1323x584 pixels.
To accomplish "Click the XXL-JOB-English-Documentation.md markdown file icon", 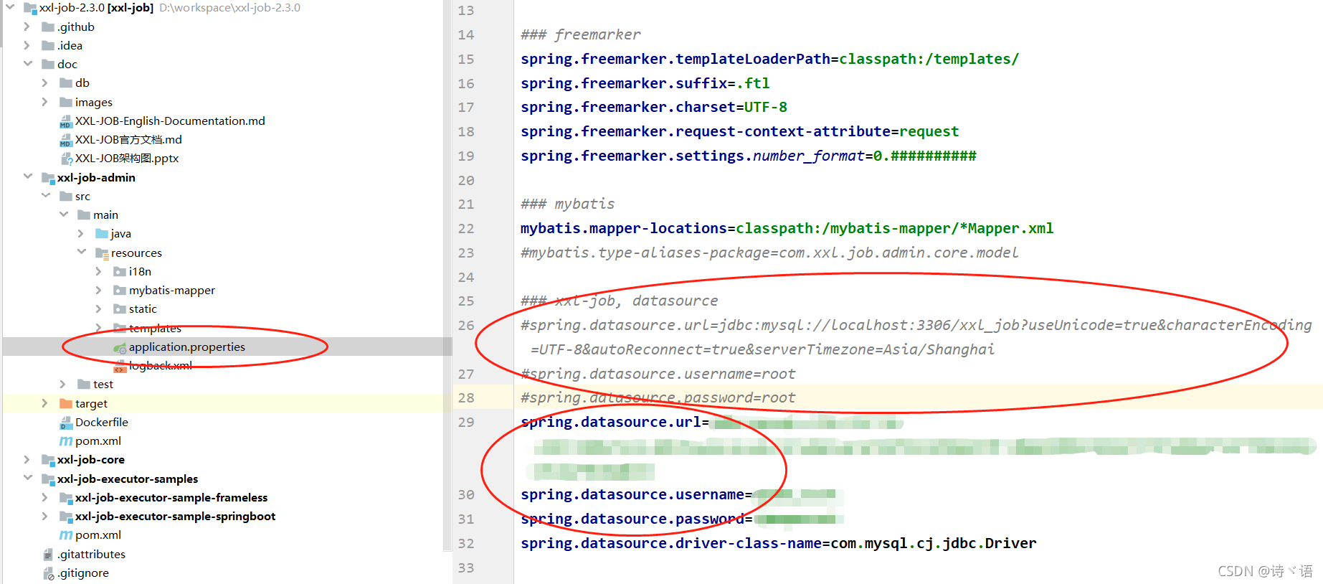I will click(x=66, y=121).
